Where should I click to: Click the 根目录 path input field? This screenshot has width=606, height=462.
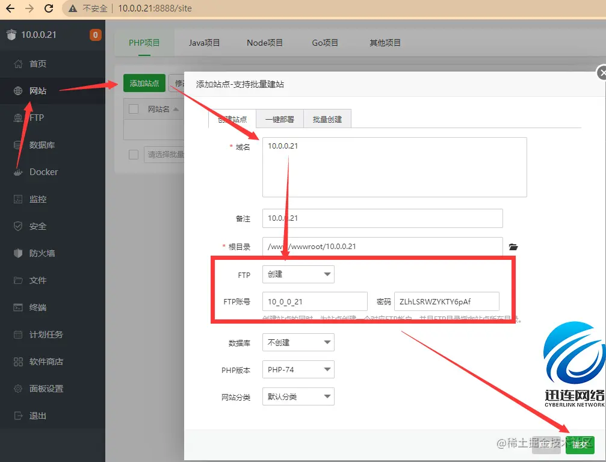383,247
